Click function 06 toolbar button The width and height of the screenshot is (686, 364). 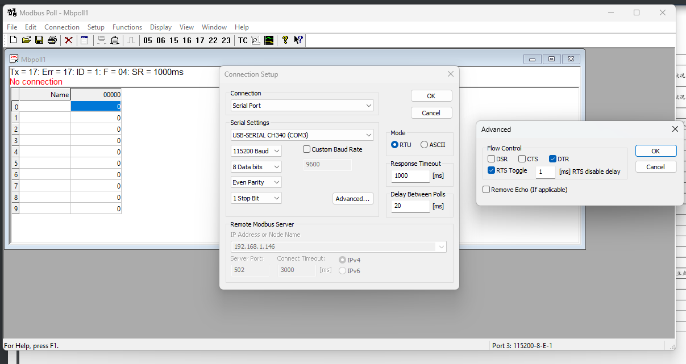(161, 40)
